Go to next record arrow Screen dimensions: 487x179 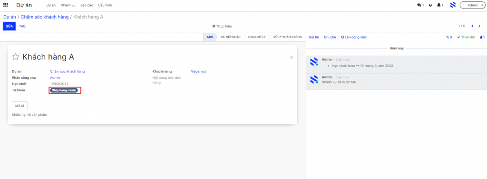tap(479, 26)
